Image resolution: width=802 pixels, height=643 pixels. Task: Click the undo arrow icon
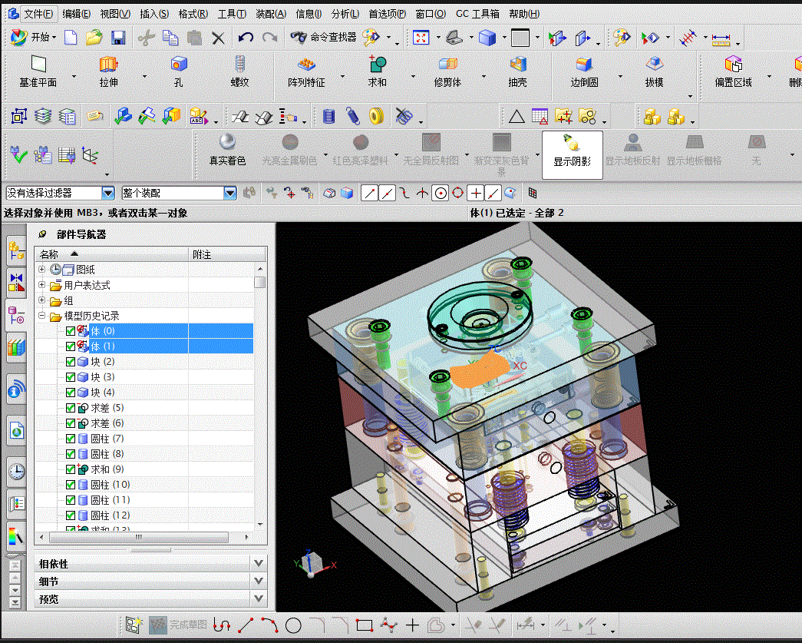pos(246,38)
